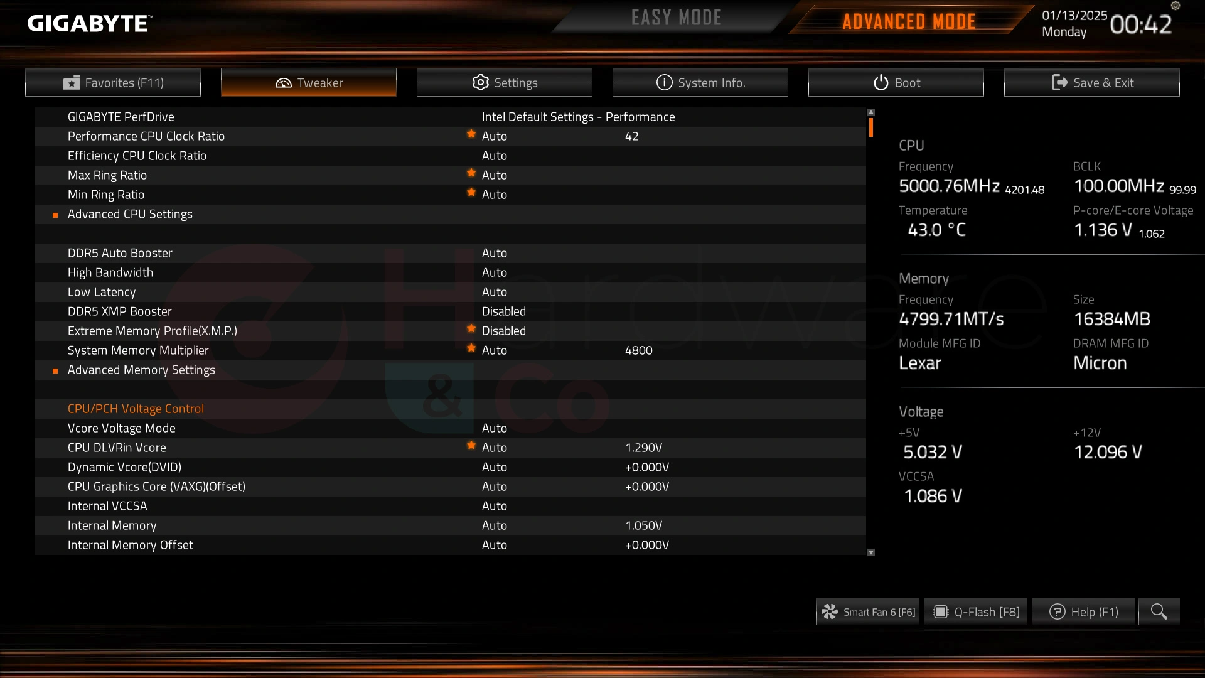Enable DDR5 XMP Booster

coord(502,311)
